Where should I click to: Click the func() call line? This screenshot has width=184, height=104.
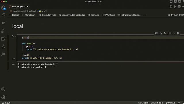click(x=26, y=55)
